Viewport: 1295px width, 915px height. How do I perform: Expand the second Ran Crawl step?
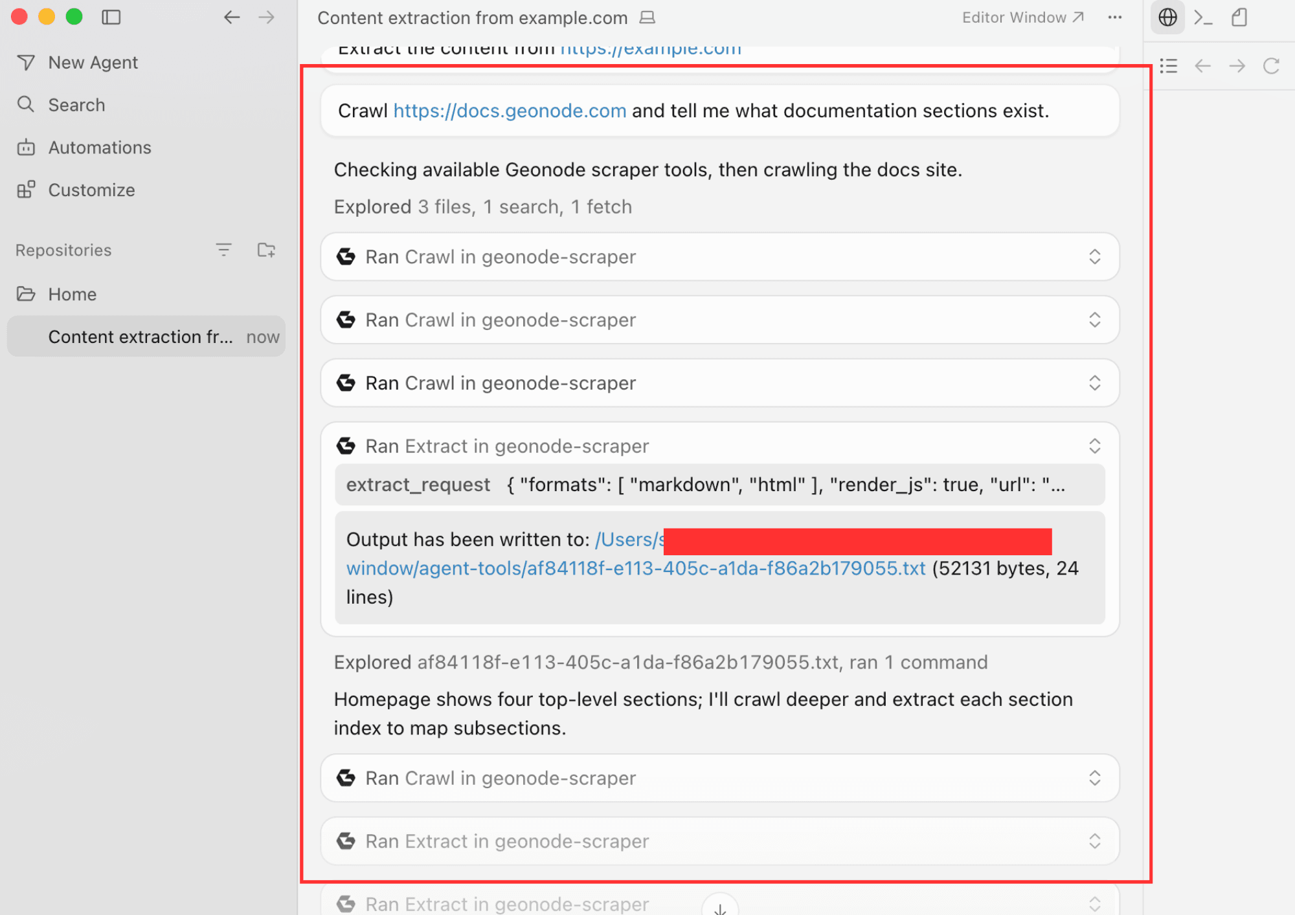(x=720, y=320)
